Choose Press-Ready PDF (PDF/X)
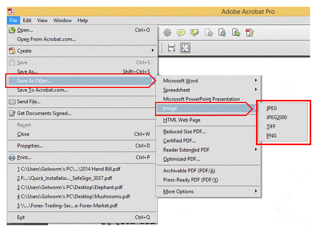The image size is (319, 232). (208, 180)
